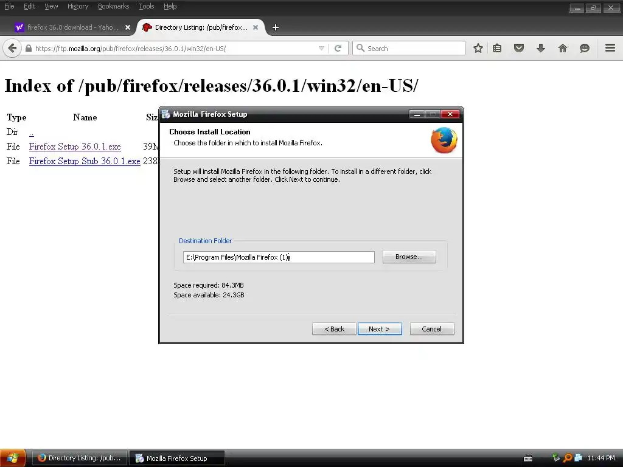Select Mozilla Firefox Setup taskbar button

[177, 458]
